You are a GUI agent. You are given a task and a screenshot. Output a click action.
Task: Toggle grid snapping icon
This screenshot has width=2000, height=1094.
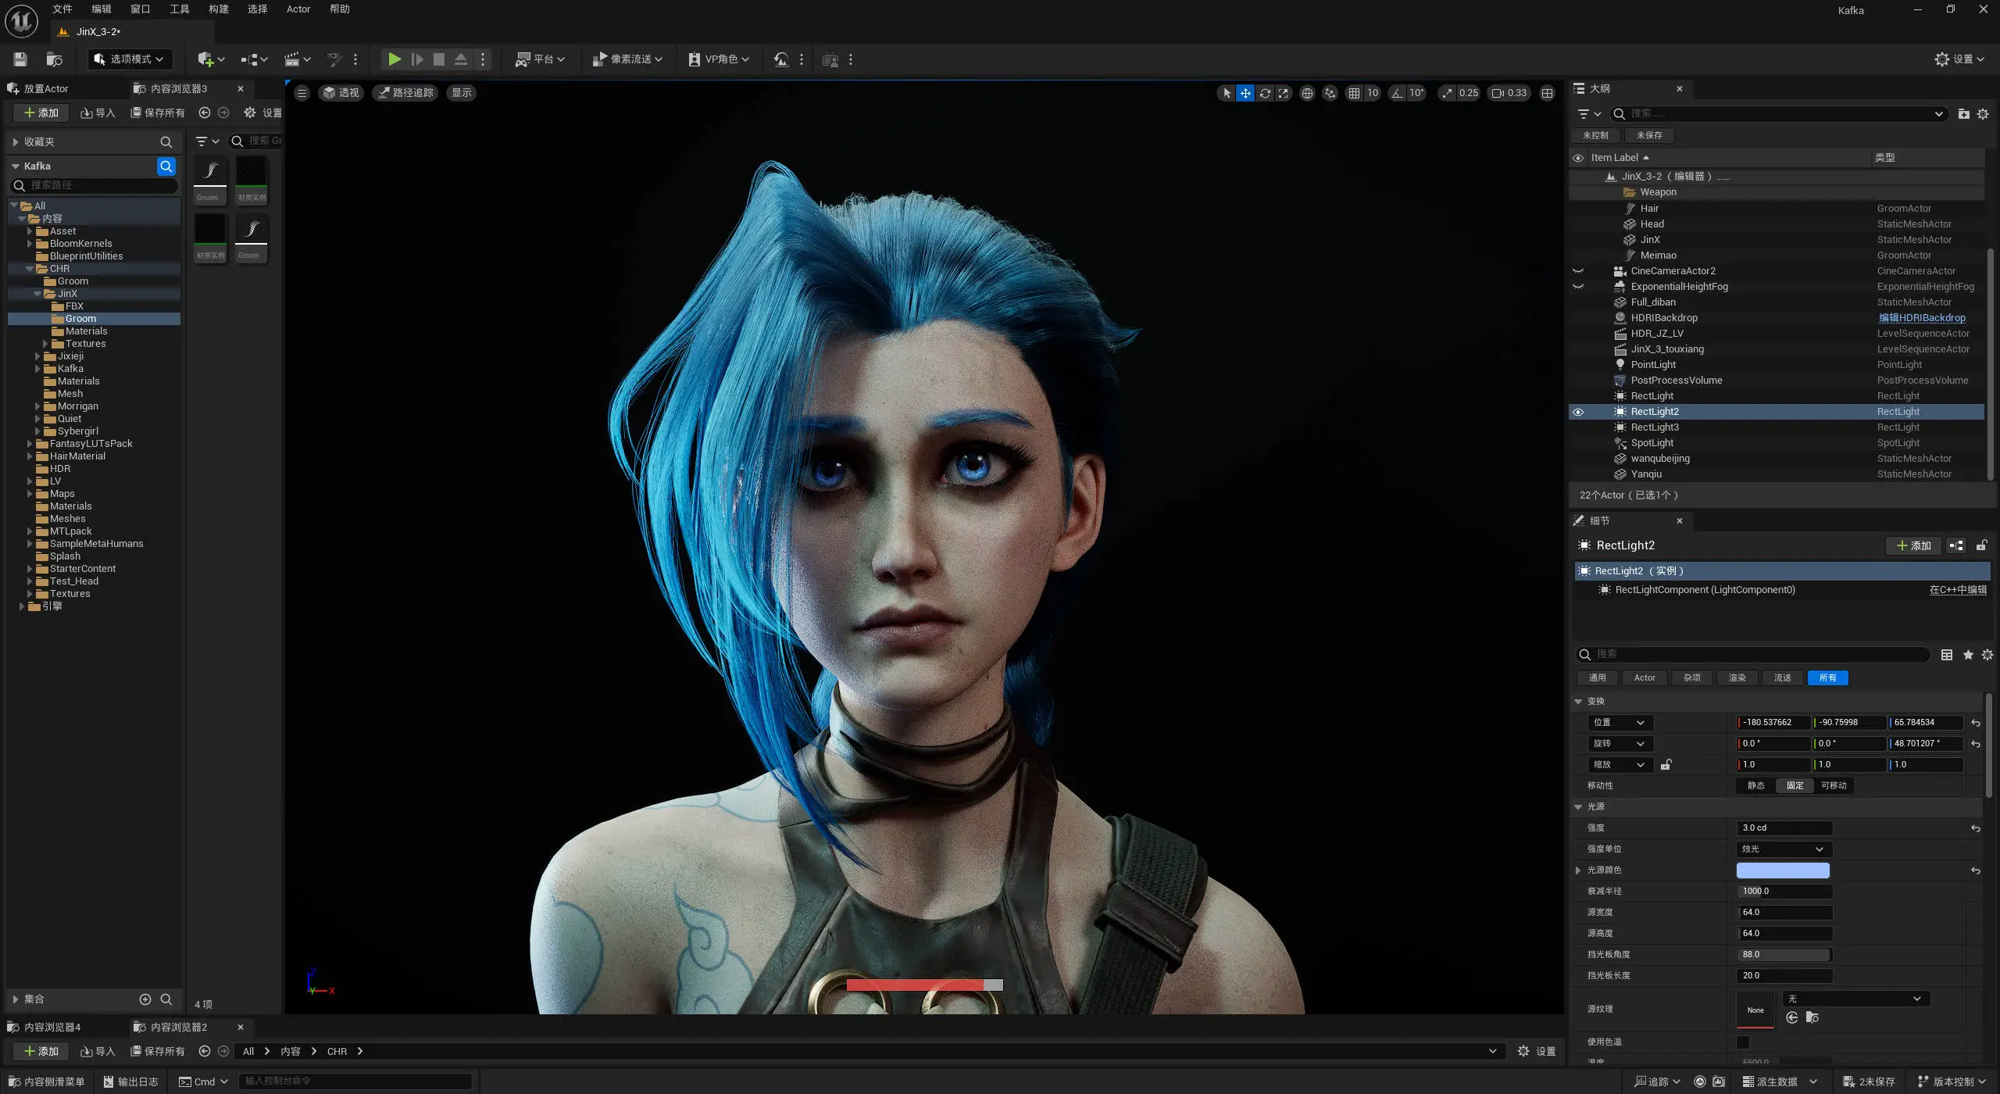1354,93
